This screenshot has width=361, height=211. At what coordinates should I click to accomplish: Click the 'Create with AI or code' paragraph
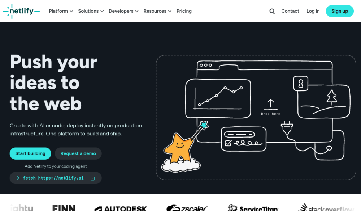(76, 130)
